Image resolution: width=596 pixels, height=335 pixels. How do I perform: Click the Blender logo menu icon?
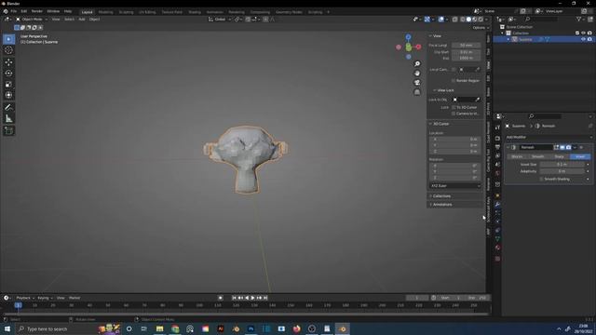pyautogui.click(x=6, y=11)
